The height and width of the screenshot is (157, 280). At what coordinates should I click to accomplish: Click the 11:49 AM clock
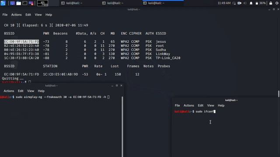pos(224,3)
